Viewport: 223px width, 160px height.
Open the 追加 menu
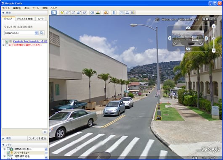tap(45, 8)
